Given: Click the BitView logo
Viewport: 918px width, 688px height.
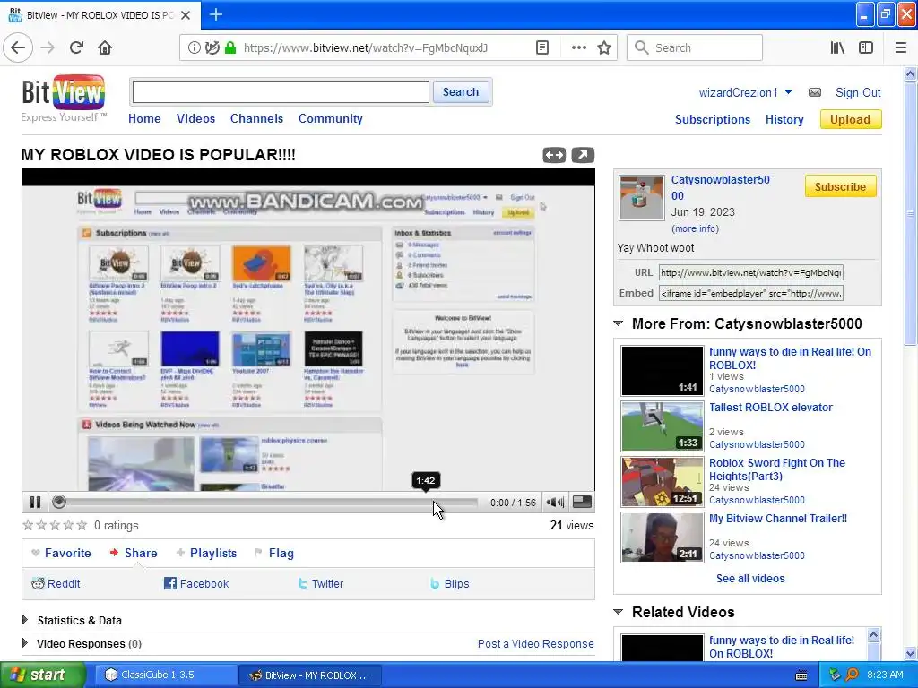Looking at the screenshot, I should click(x=64, y=98).
